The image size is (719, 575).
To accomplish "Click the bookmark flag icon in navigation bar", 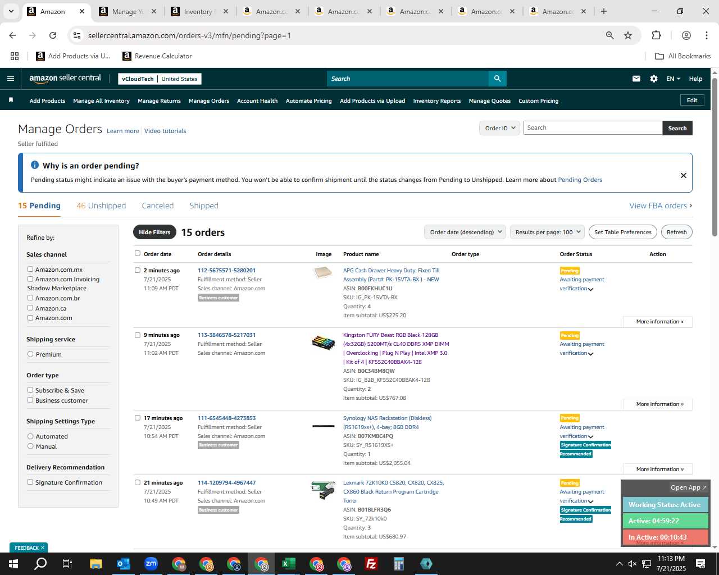I will click(x=11, y=101).
